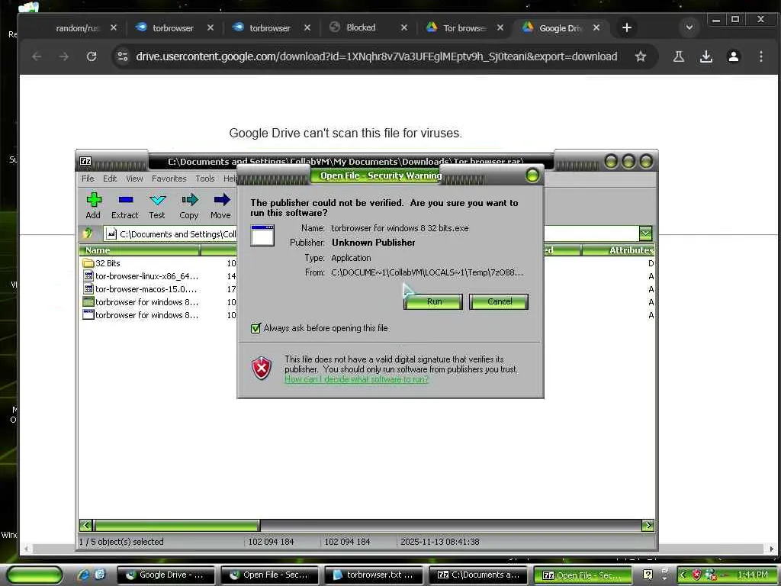Screen dimensions: 781x586
Task: Open the 7-Zip View menu
Action: (x=134, y=179)
